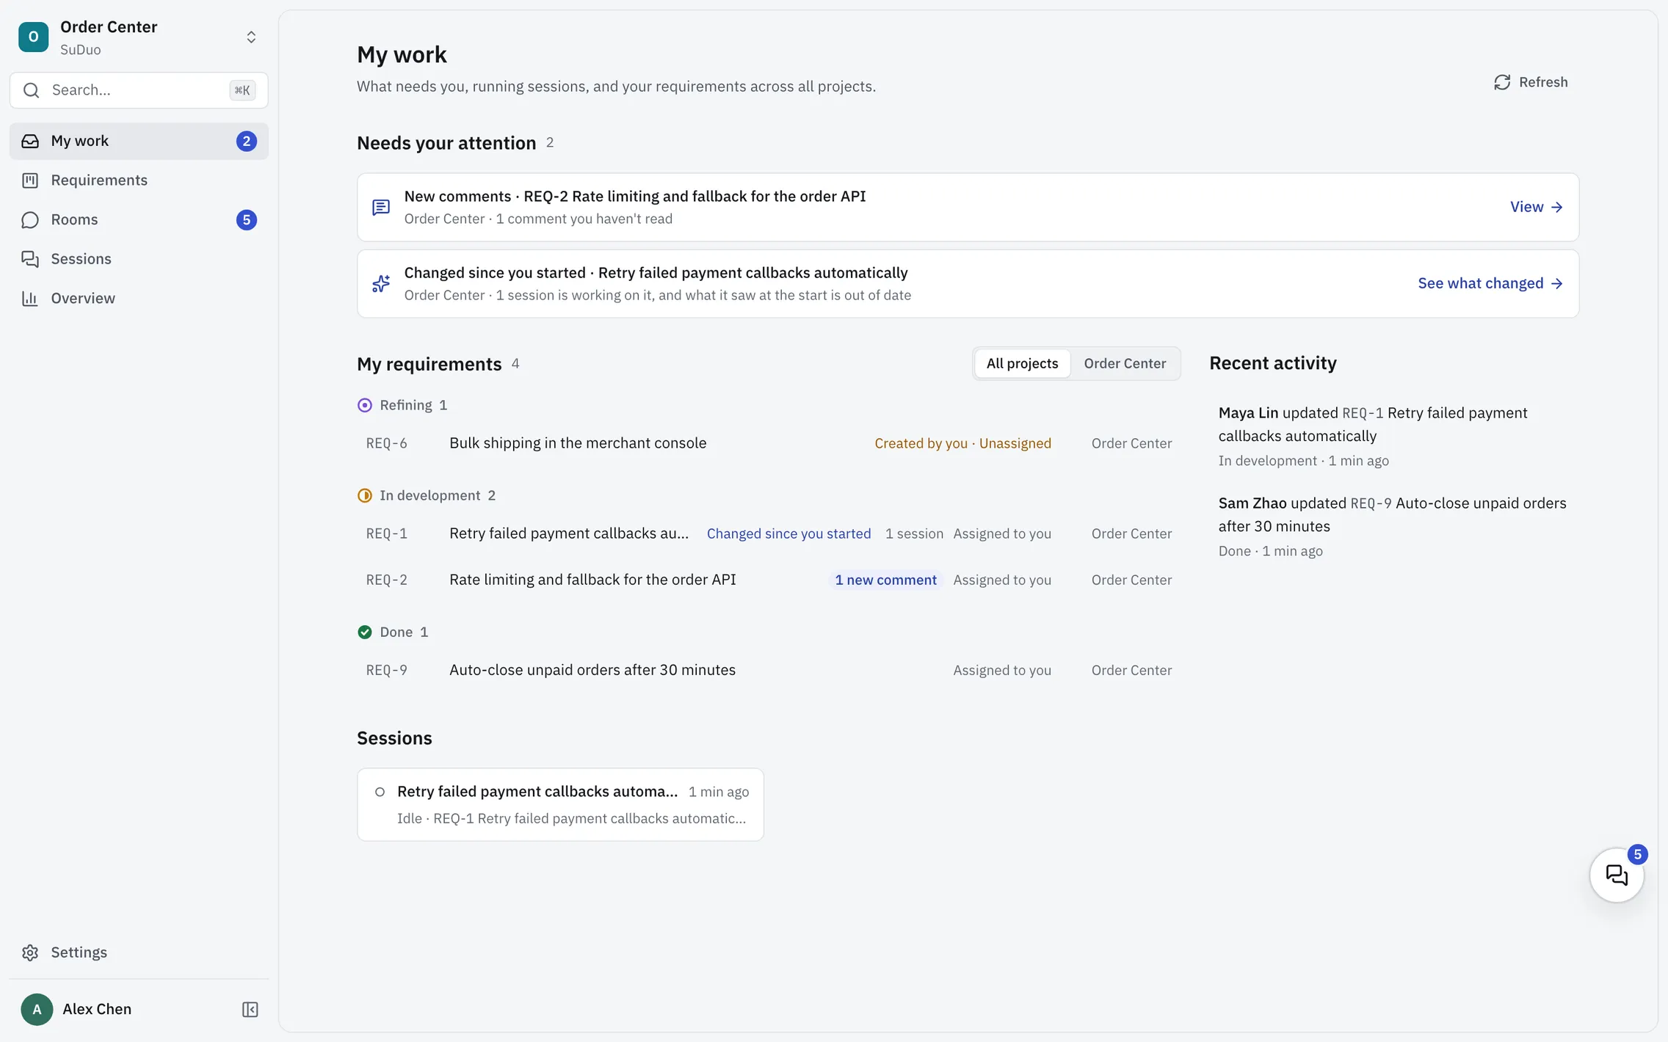Open the Alex Chen user name
This screenshot has height=1042, width=1668.
[x=97, y=1010]
